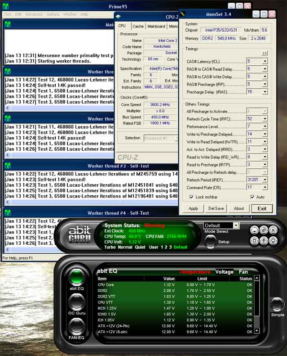Toggle the Lock mchbar checkbox in MemSet
Image resolution: width=287 pixels, height=356 pixels.
[x=191, y=197]
